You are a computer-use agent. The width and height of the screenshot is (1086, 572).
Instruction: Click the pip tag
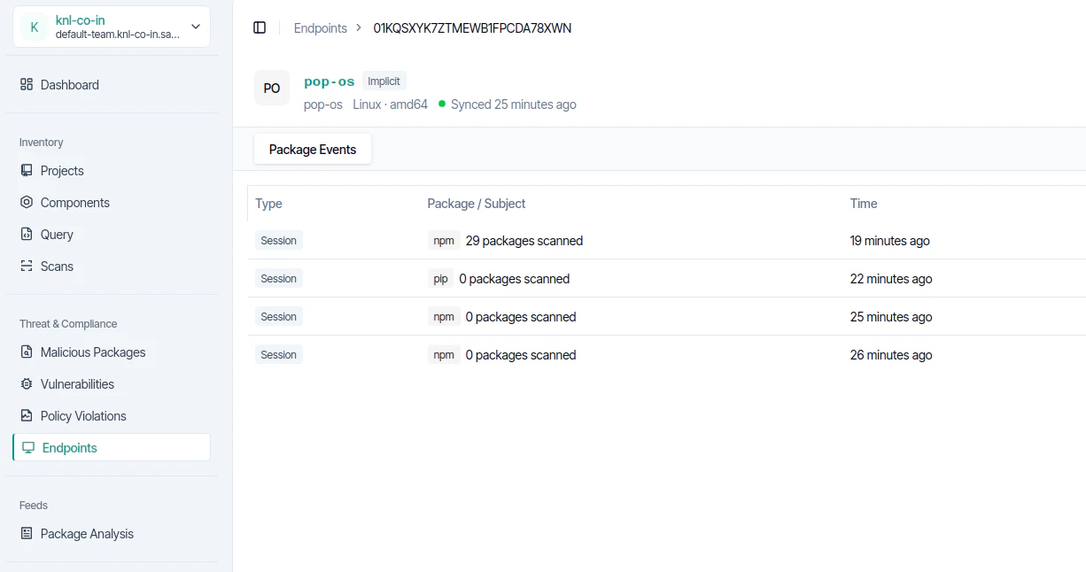pos(440,279)
